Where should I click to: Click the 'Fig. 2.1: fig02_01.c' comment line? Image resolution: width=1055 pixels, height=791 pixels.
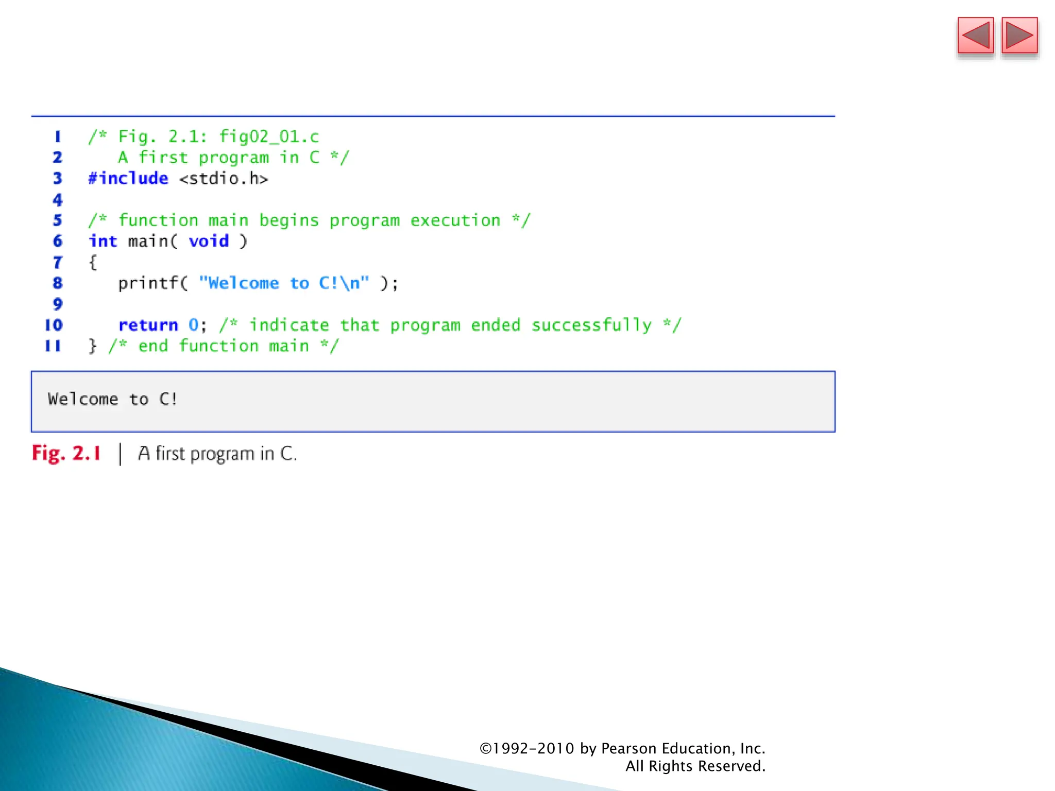(x=203, y=136)
